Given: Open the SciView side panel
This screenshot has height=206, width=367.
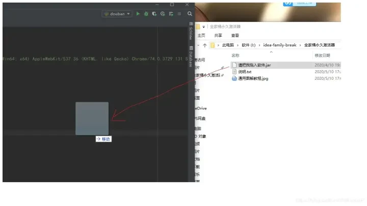Looking at the screenshot, I should [x=191, y=32].
